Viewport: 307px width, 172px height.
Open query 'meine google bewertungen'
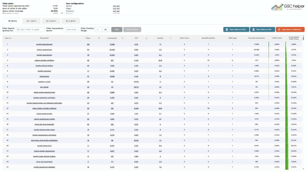pos(44,92)
